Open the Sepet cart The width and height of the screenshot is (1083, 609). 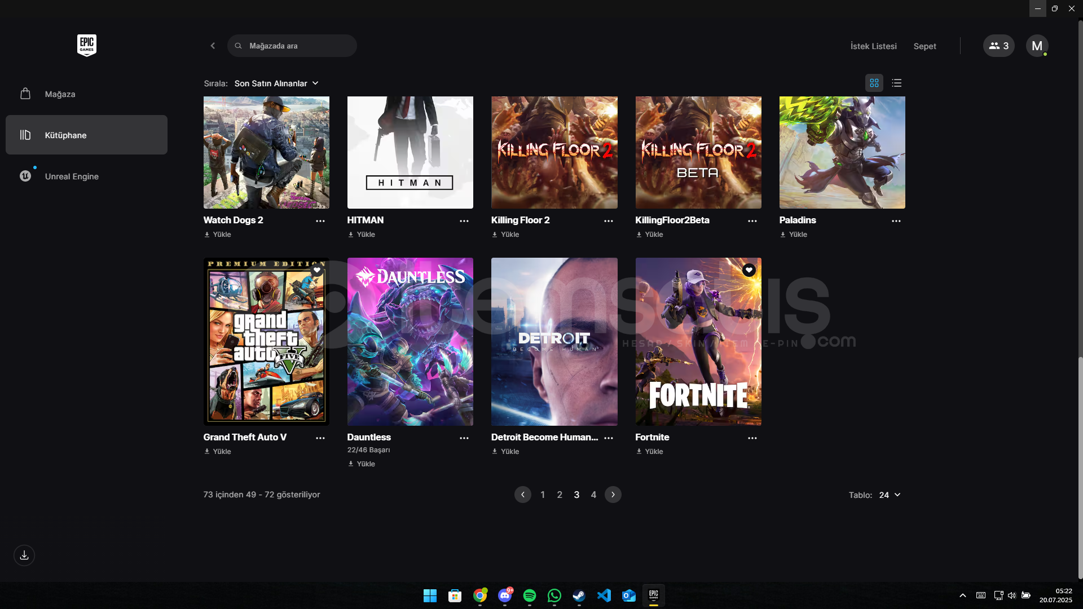pyautogui.click(x=924, y=46)
